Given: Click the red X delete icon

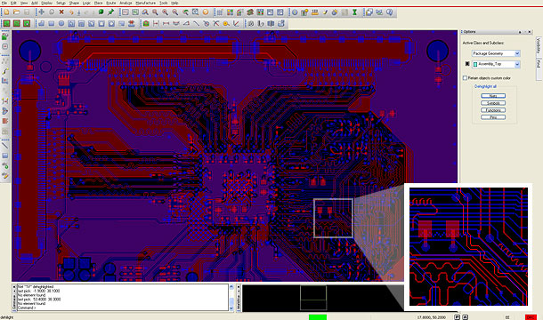Looking at the screenshot, I should [61, 12].
